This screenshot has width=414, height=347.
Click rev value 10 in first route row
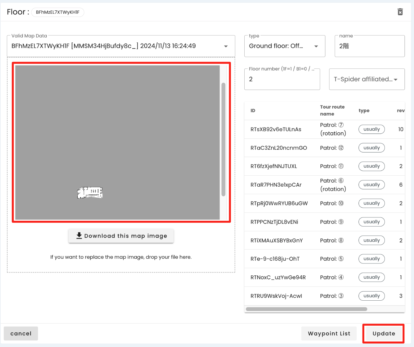pyautogui.click(x=401, y=129)
